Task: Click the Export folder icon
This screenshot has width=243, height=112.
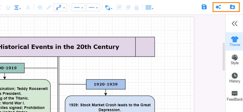Action: click(232, 7)
